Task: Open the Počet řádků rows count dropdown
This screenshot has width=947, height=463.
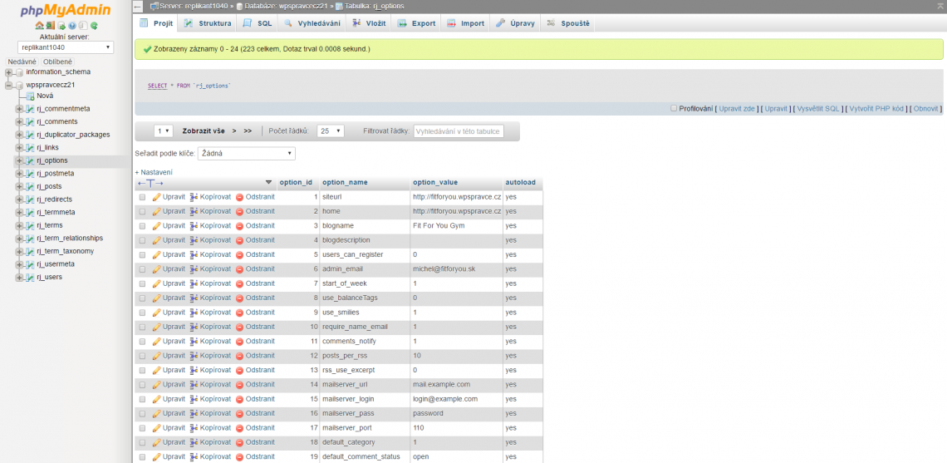Action: pyautogui.click(x=331, y=131)
